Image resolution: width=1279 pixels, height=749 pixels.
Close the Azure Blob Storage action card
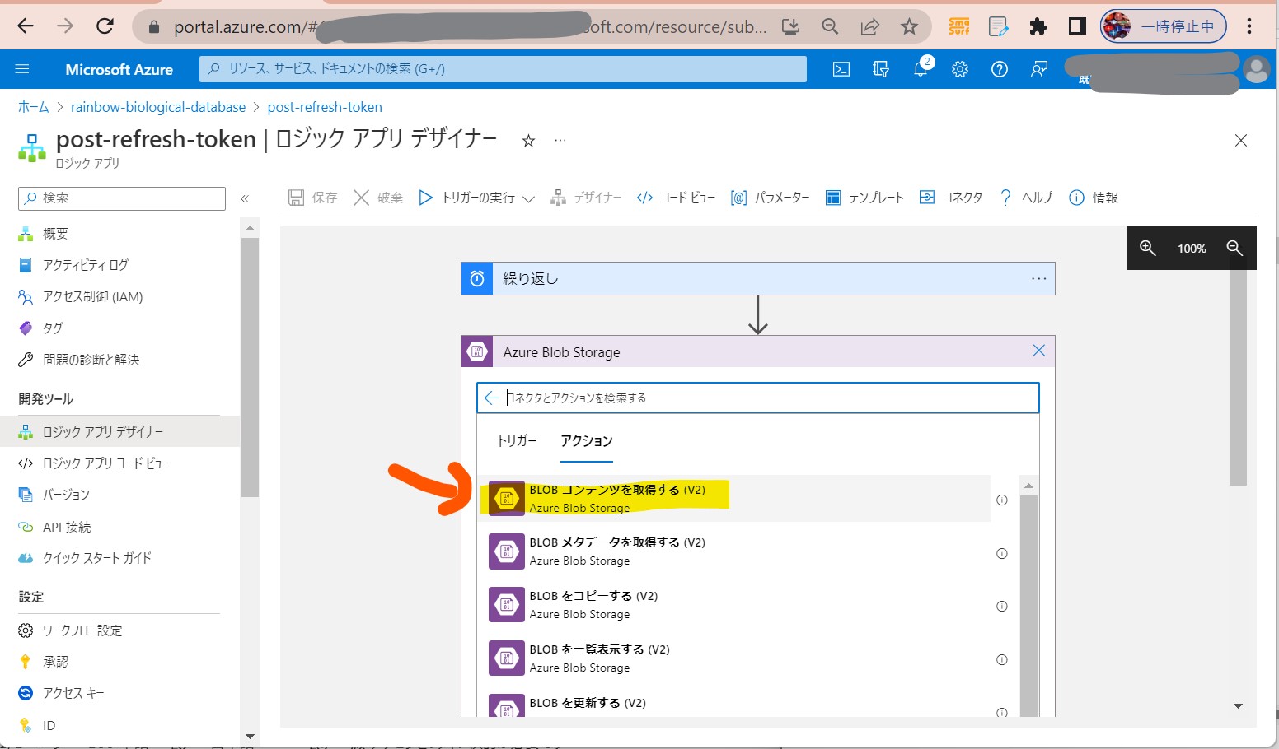(x=1038, y=351)
